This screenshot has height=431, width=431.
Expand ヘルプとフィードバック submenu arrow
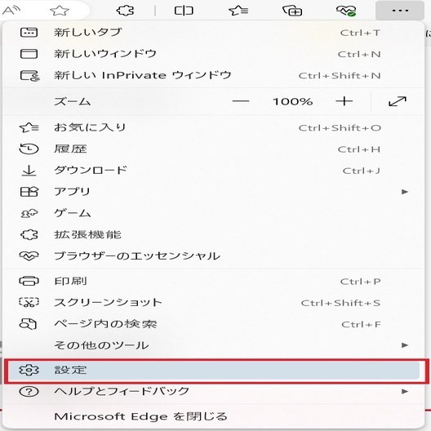click(x=405, y=391)
